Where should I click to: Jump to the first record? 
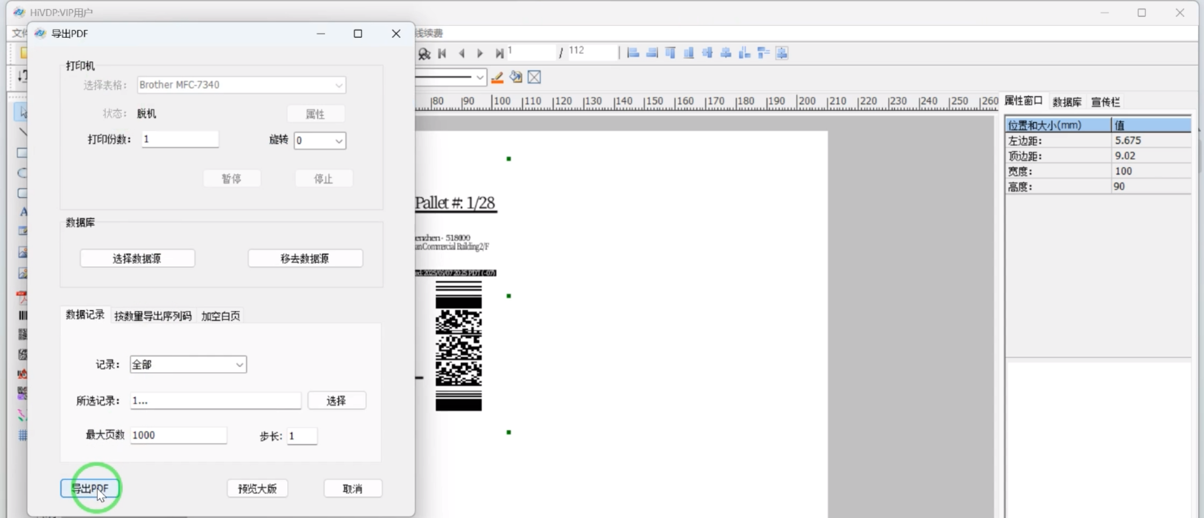tap(442, 53)
